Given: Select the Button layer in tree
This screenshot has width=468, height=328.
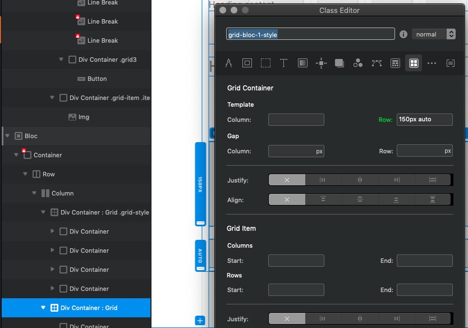Looking at the screenshot, I should 97,79.
